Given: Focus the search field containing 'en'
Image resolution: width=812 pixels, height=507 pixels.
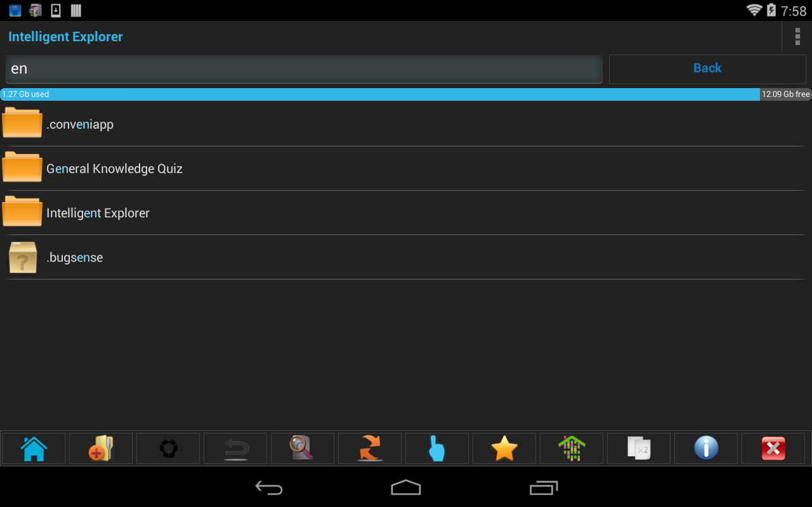Looking at the screenshot, I should pyautogui.click(x=304, y=68).
